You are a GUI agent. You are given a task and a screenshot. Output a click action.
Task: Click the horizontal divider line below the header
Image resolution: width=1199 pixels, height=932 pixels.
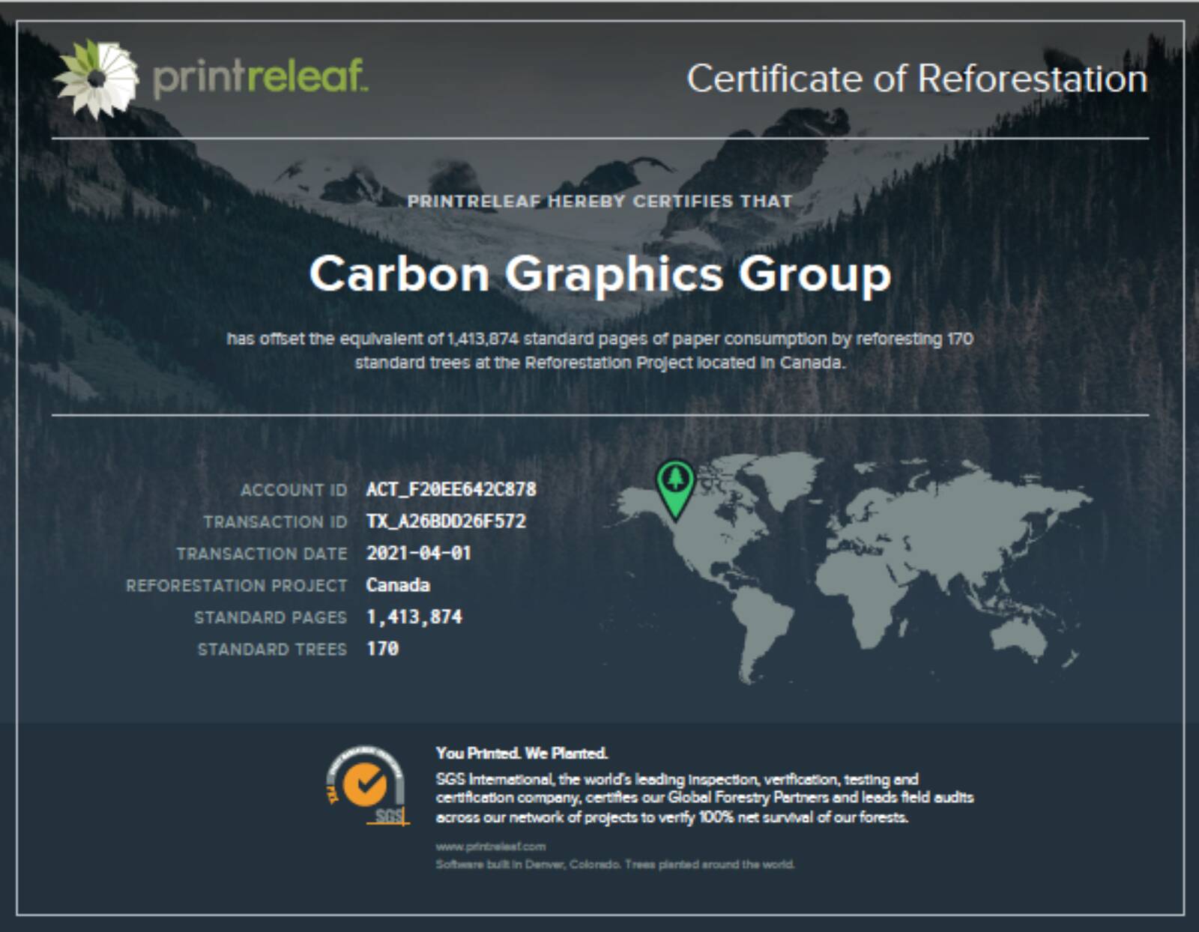pyautogui.click(x=599, y=139)
